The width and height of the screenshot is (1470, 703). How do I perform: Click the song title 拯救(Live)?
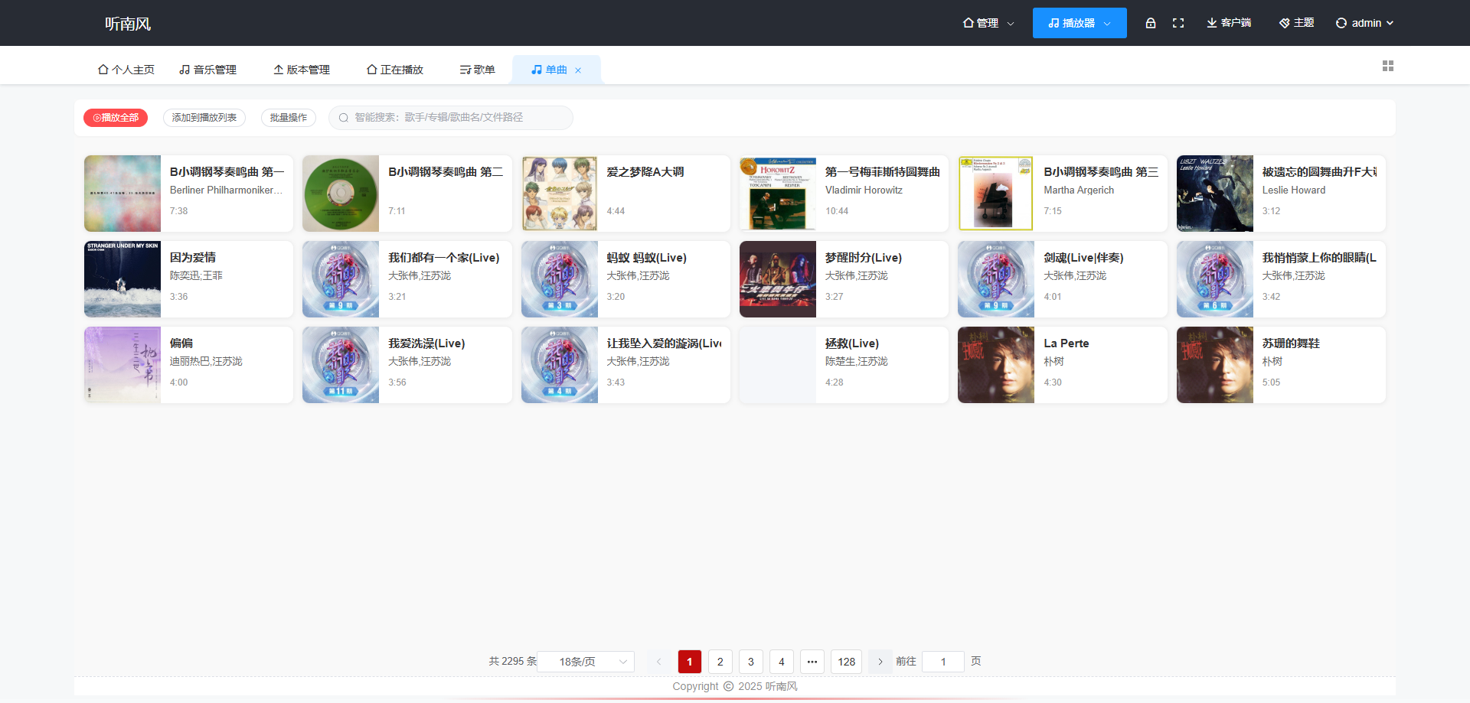852,343
